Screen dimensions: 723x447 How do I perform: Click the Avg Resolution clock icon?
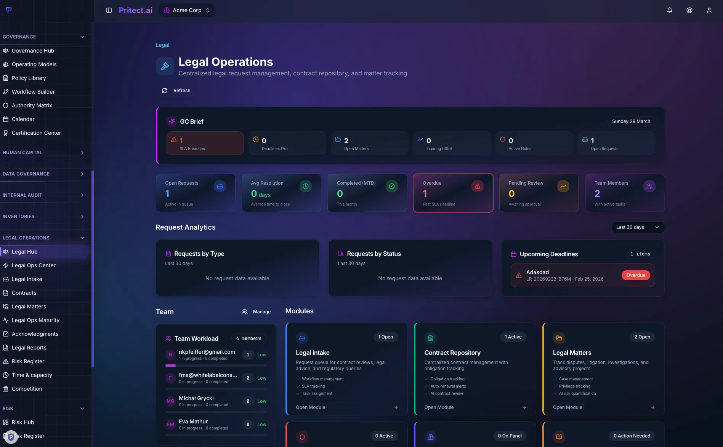[x=306, y=186]
